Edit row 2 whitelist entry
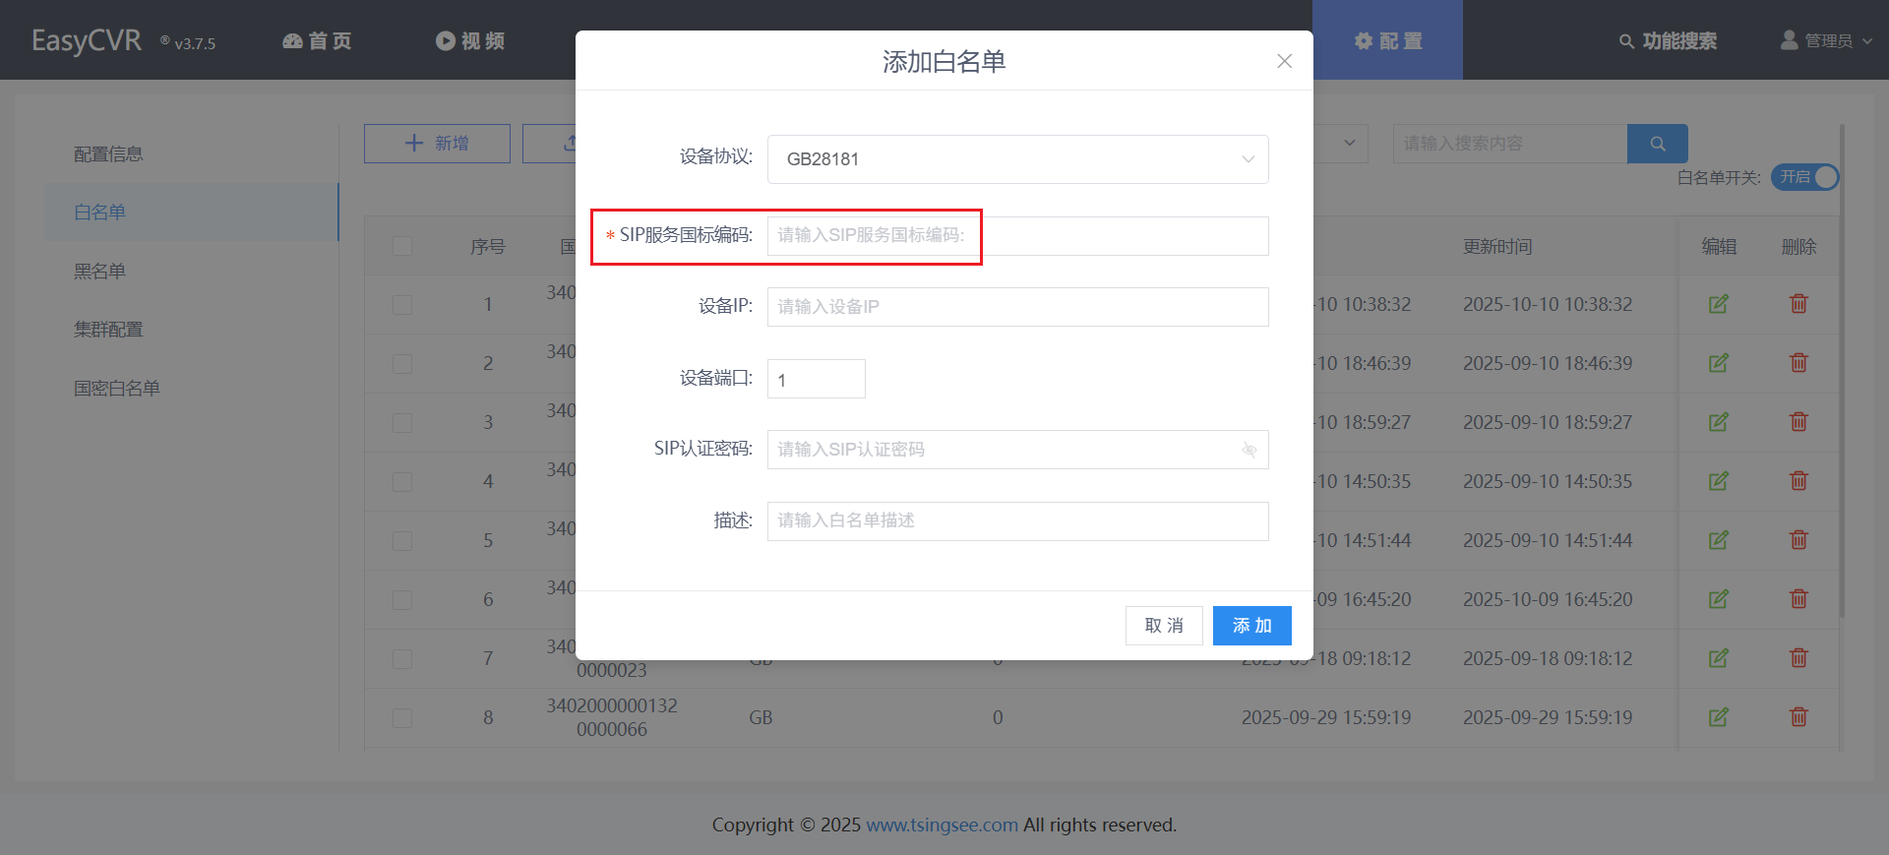Image resolution: width=1889 pixels, height=855 pixels. (x=1719, y=363)
